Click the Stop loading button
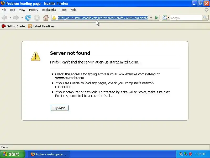The width and height of the screenshot is (210, 158). tap(37, 18)
